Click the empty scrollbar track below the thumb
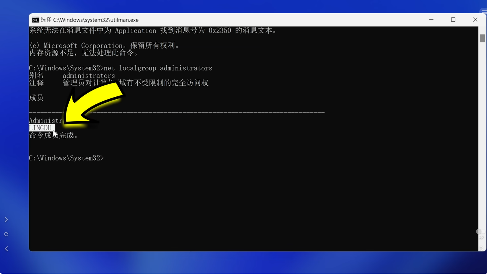 [482, 133]
